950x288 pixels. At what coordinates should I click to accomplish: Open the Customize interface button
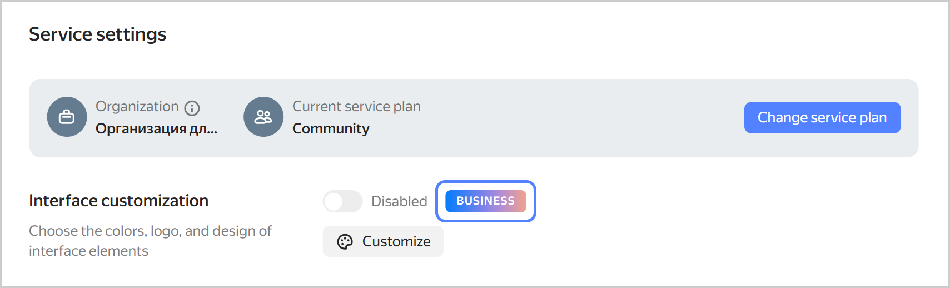(x=383, y=242)
